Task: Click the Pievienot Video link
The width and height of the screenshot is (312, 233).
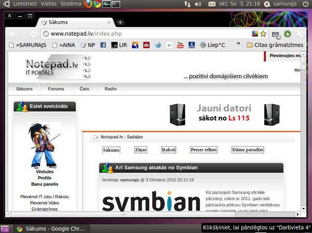Action: click(x=45, y=203)
